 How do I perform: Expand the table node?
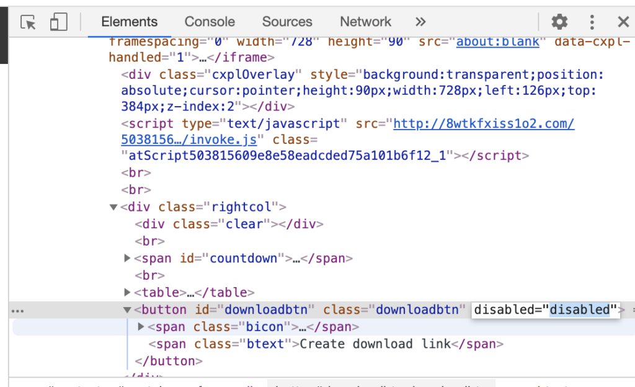pyautogui.click(x=127, y=292)
